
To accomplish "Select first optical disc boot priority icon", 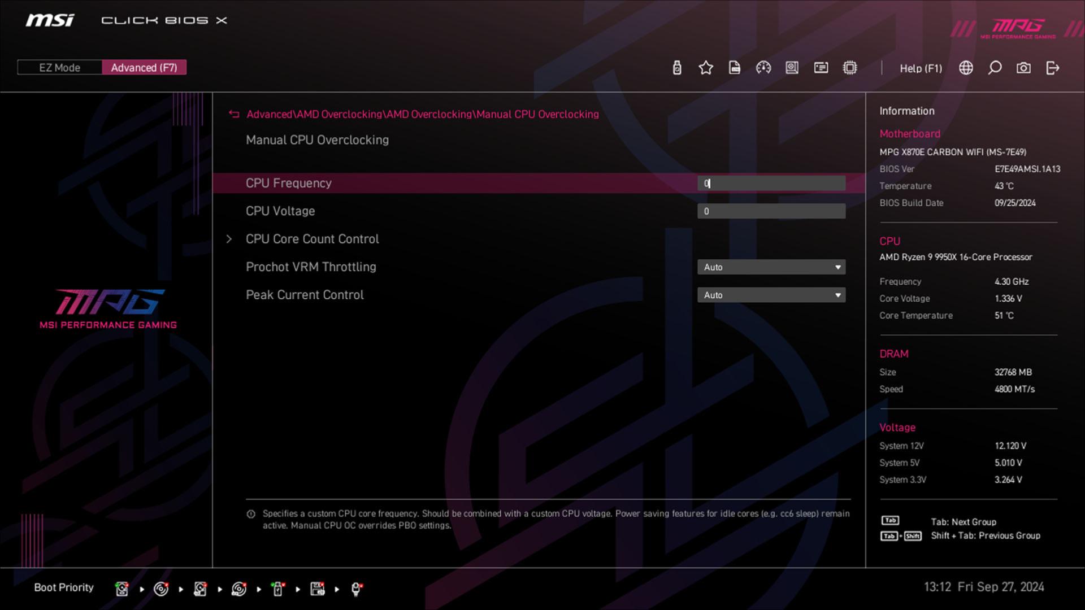I will point(161,589).
